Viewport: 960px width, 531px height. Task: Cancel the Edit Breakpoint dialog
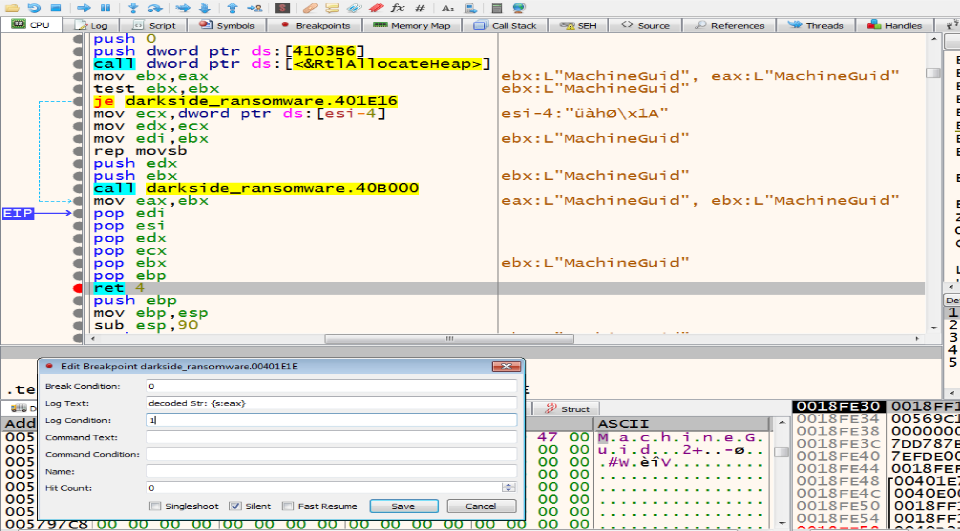(x=481, y=506)
